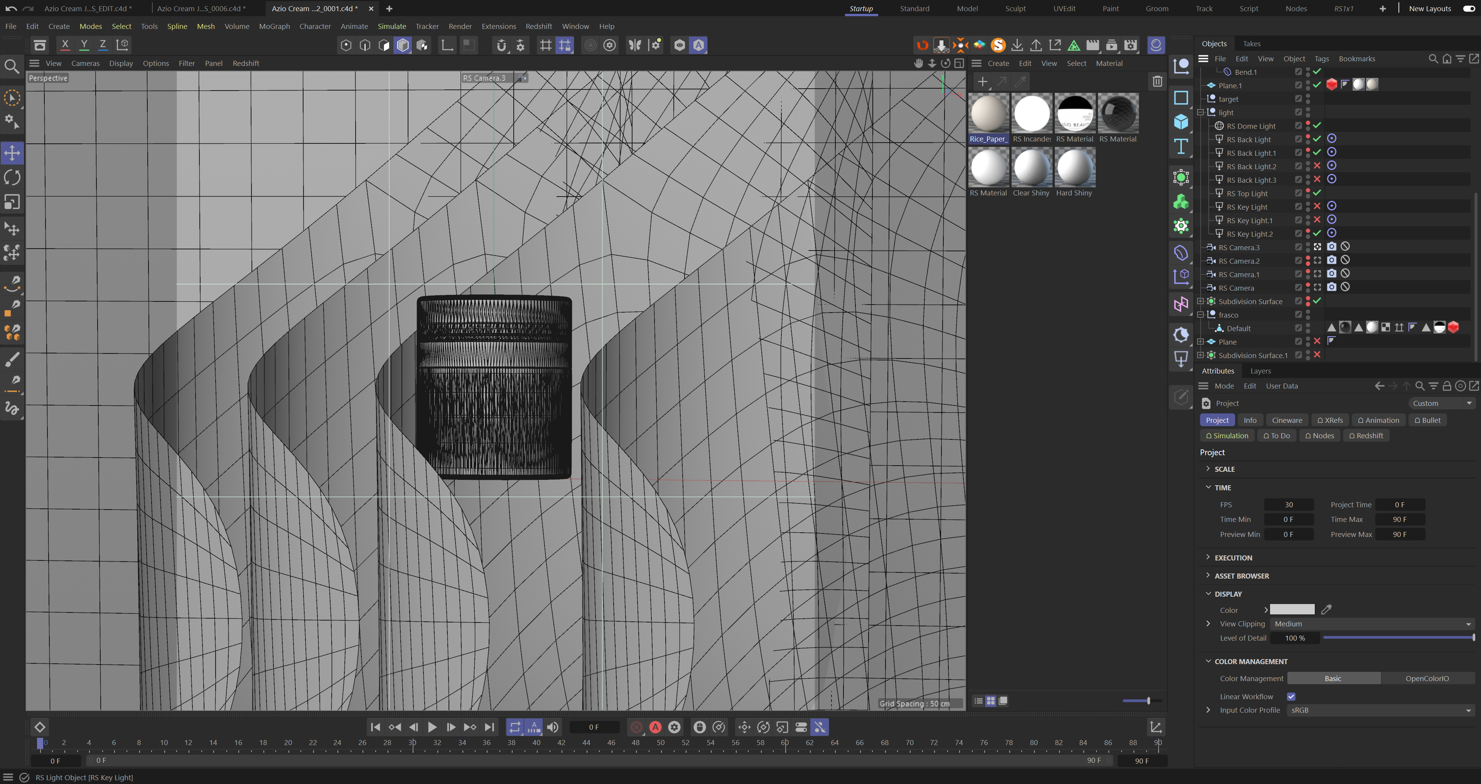Click the Cube primitive icon
Image resolution: width=1481 pixels, height=784 pixels.
click(x=1181, y=122)
